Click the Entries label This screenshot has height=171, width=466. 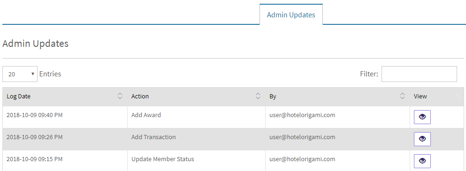coord(50,74)
